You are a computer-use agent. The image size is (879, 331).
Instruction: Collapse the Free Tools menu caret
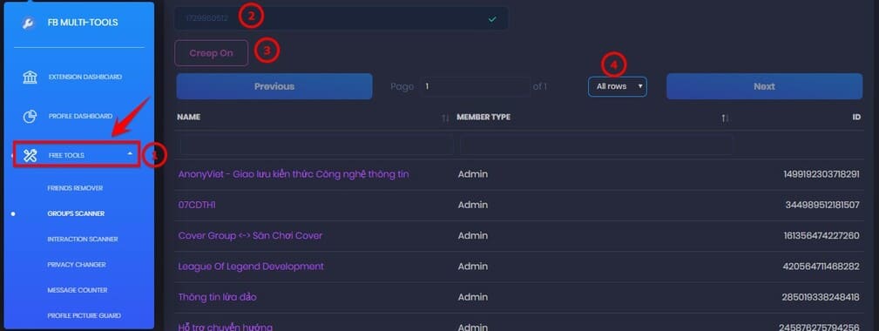coord(130,153)
